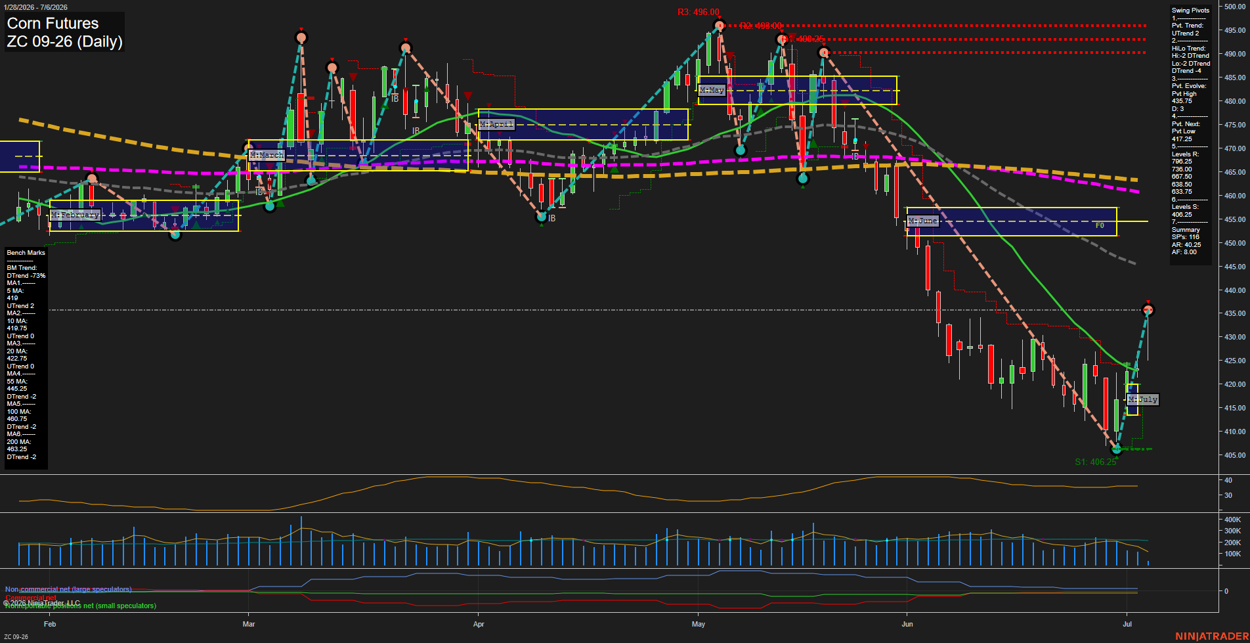Select the DTrend -73% value
The height and width of the screenshot is (643, 1250).
pyautogui.click(x=26, y=276)
